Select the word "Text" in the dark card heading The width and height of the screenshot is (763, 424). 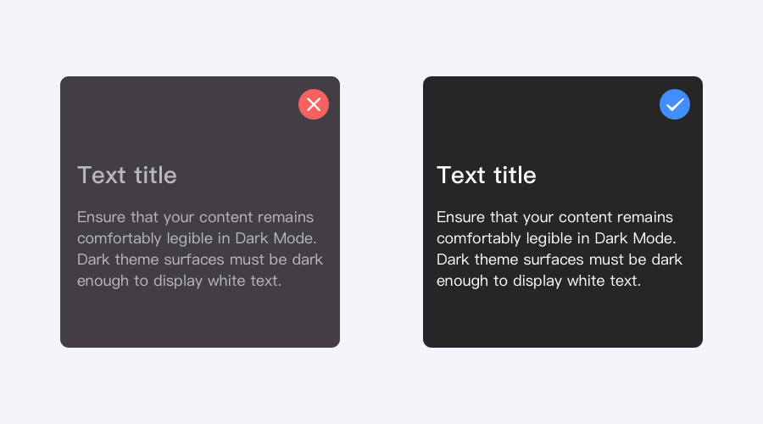tap(461, 176)
